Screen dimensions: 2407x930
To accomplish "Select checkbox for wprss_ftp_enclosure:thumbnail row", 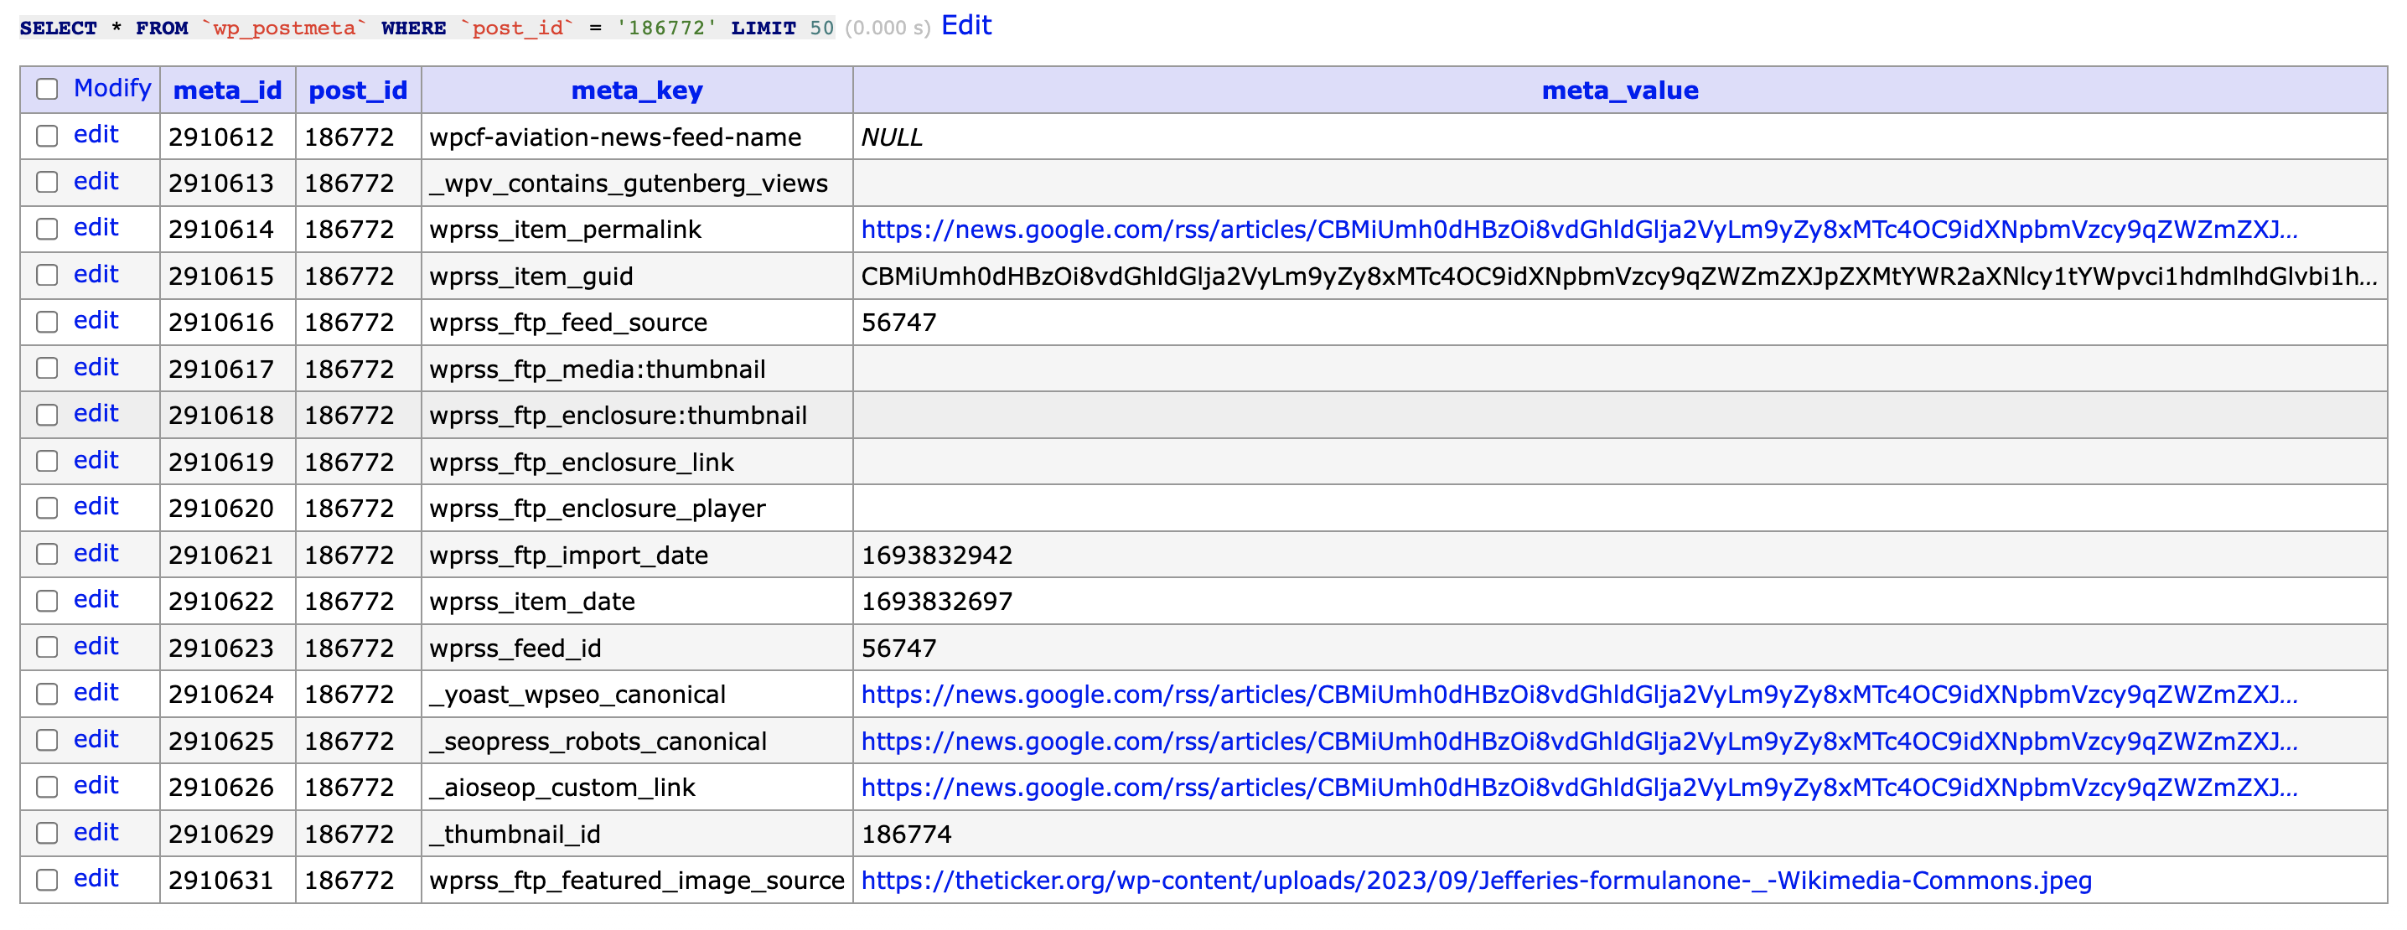I will [x=47, y=415].
